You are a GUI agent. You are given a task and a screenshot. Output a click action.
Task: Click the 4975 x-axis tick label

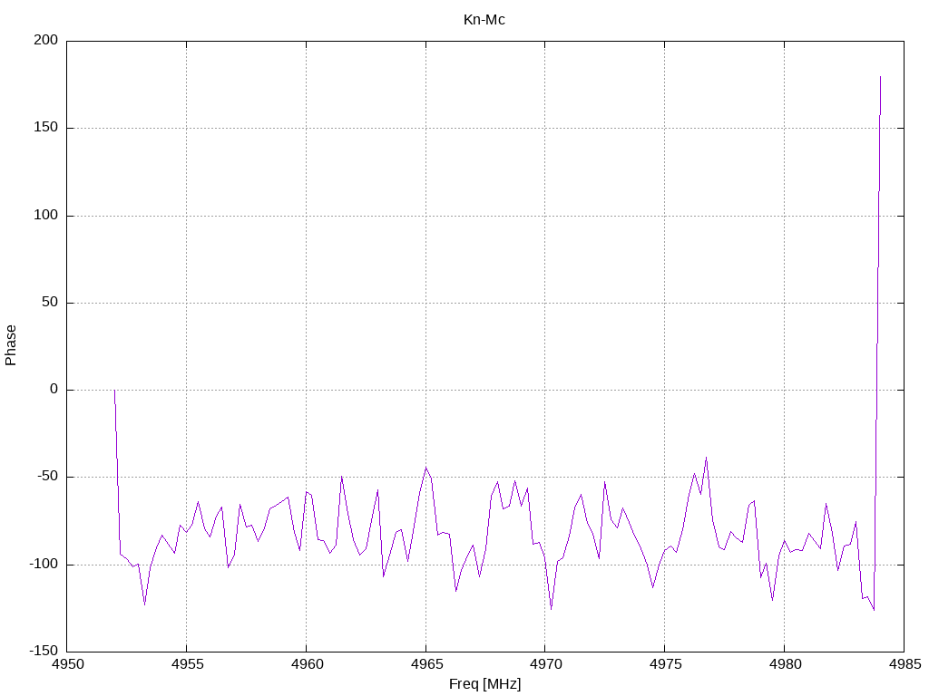pos(665,664)
